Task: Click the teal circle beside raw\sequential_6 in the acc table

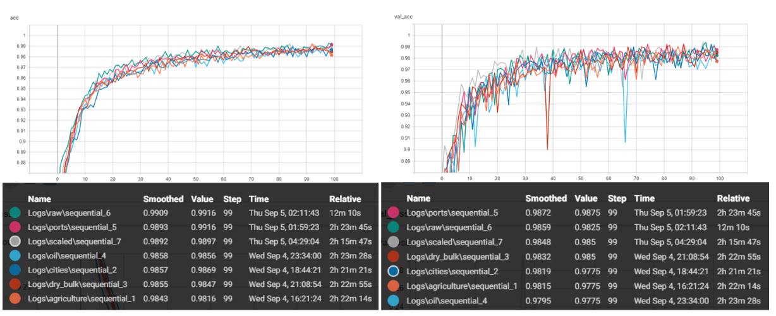Action: click(x=15, y=213)
